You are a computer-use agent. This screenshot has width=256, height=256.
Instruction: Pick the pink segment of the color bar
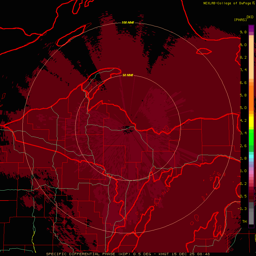[x=251, y=172]
